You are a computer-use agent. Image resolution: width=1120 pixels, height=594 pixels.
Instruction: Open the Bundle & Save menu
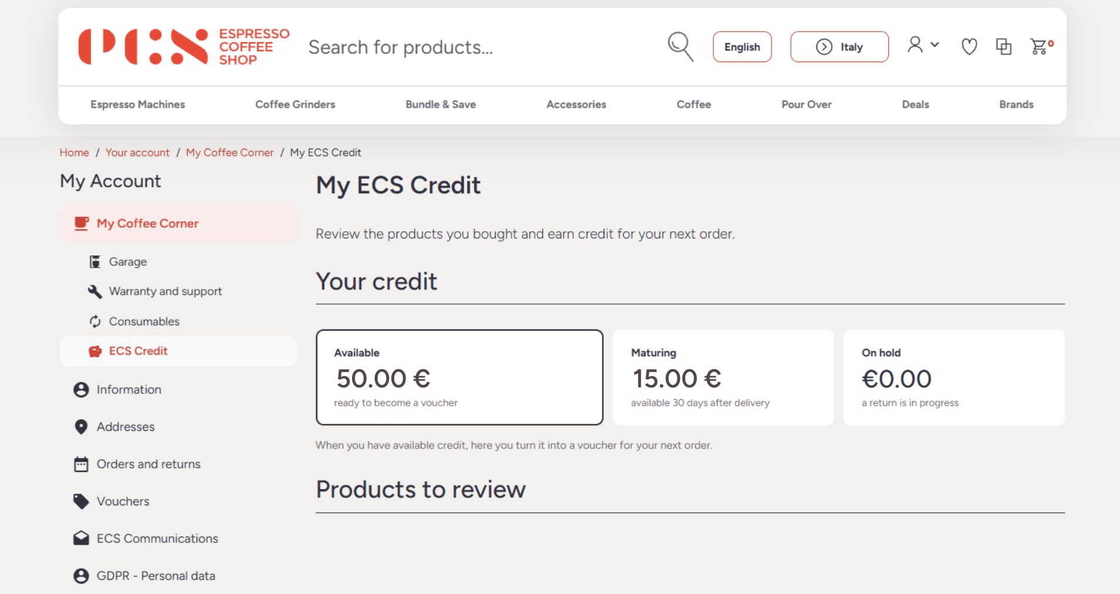441,104
